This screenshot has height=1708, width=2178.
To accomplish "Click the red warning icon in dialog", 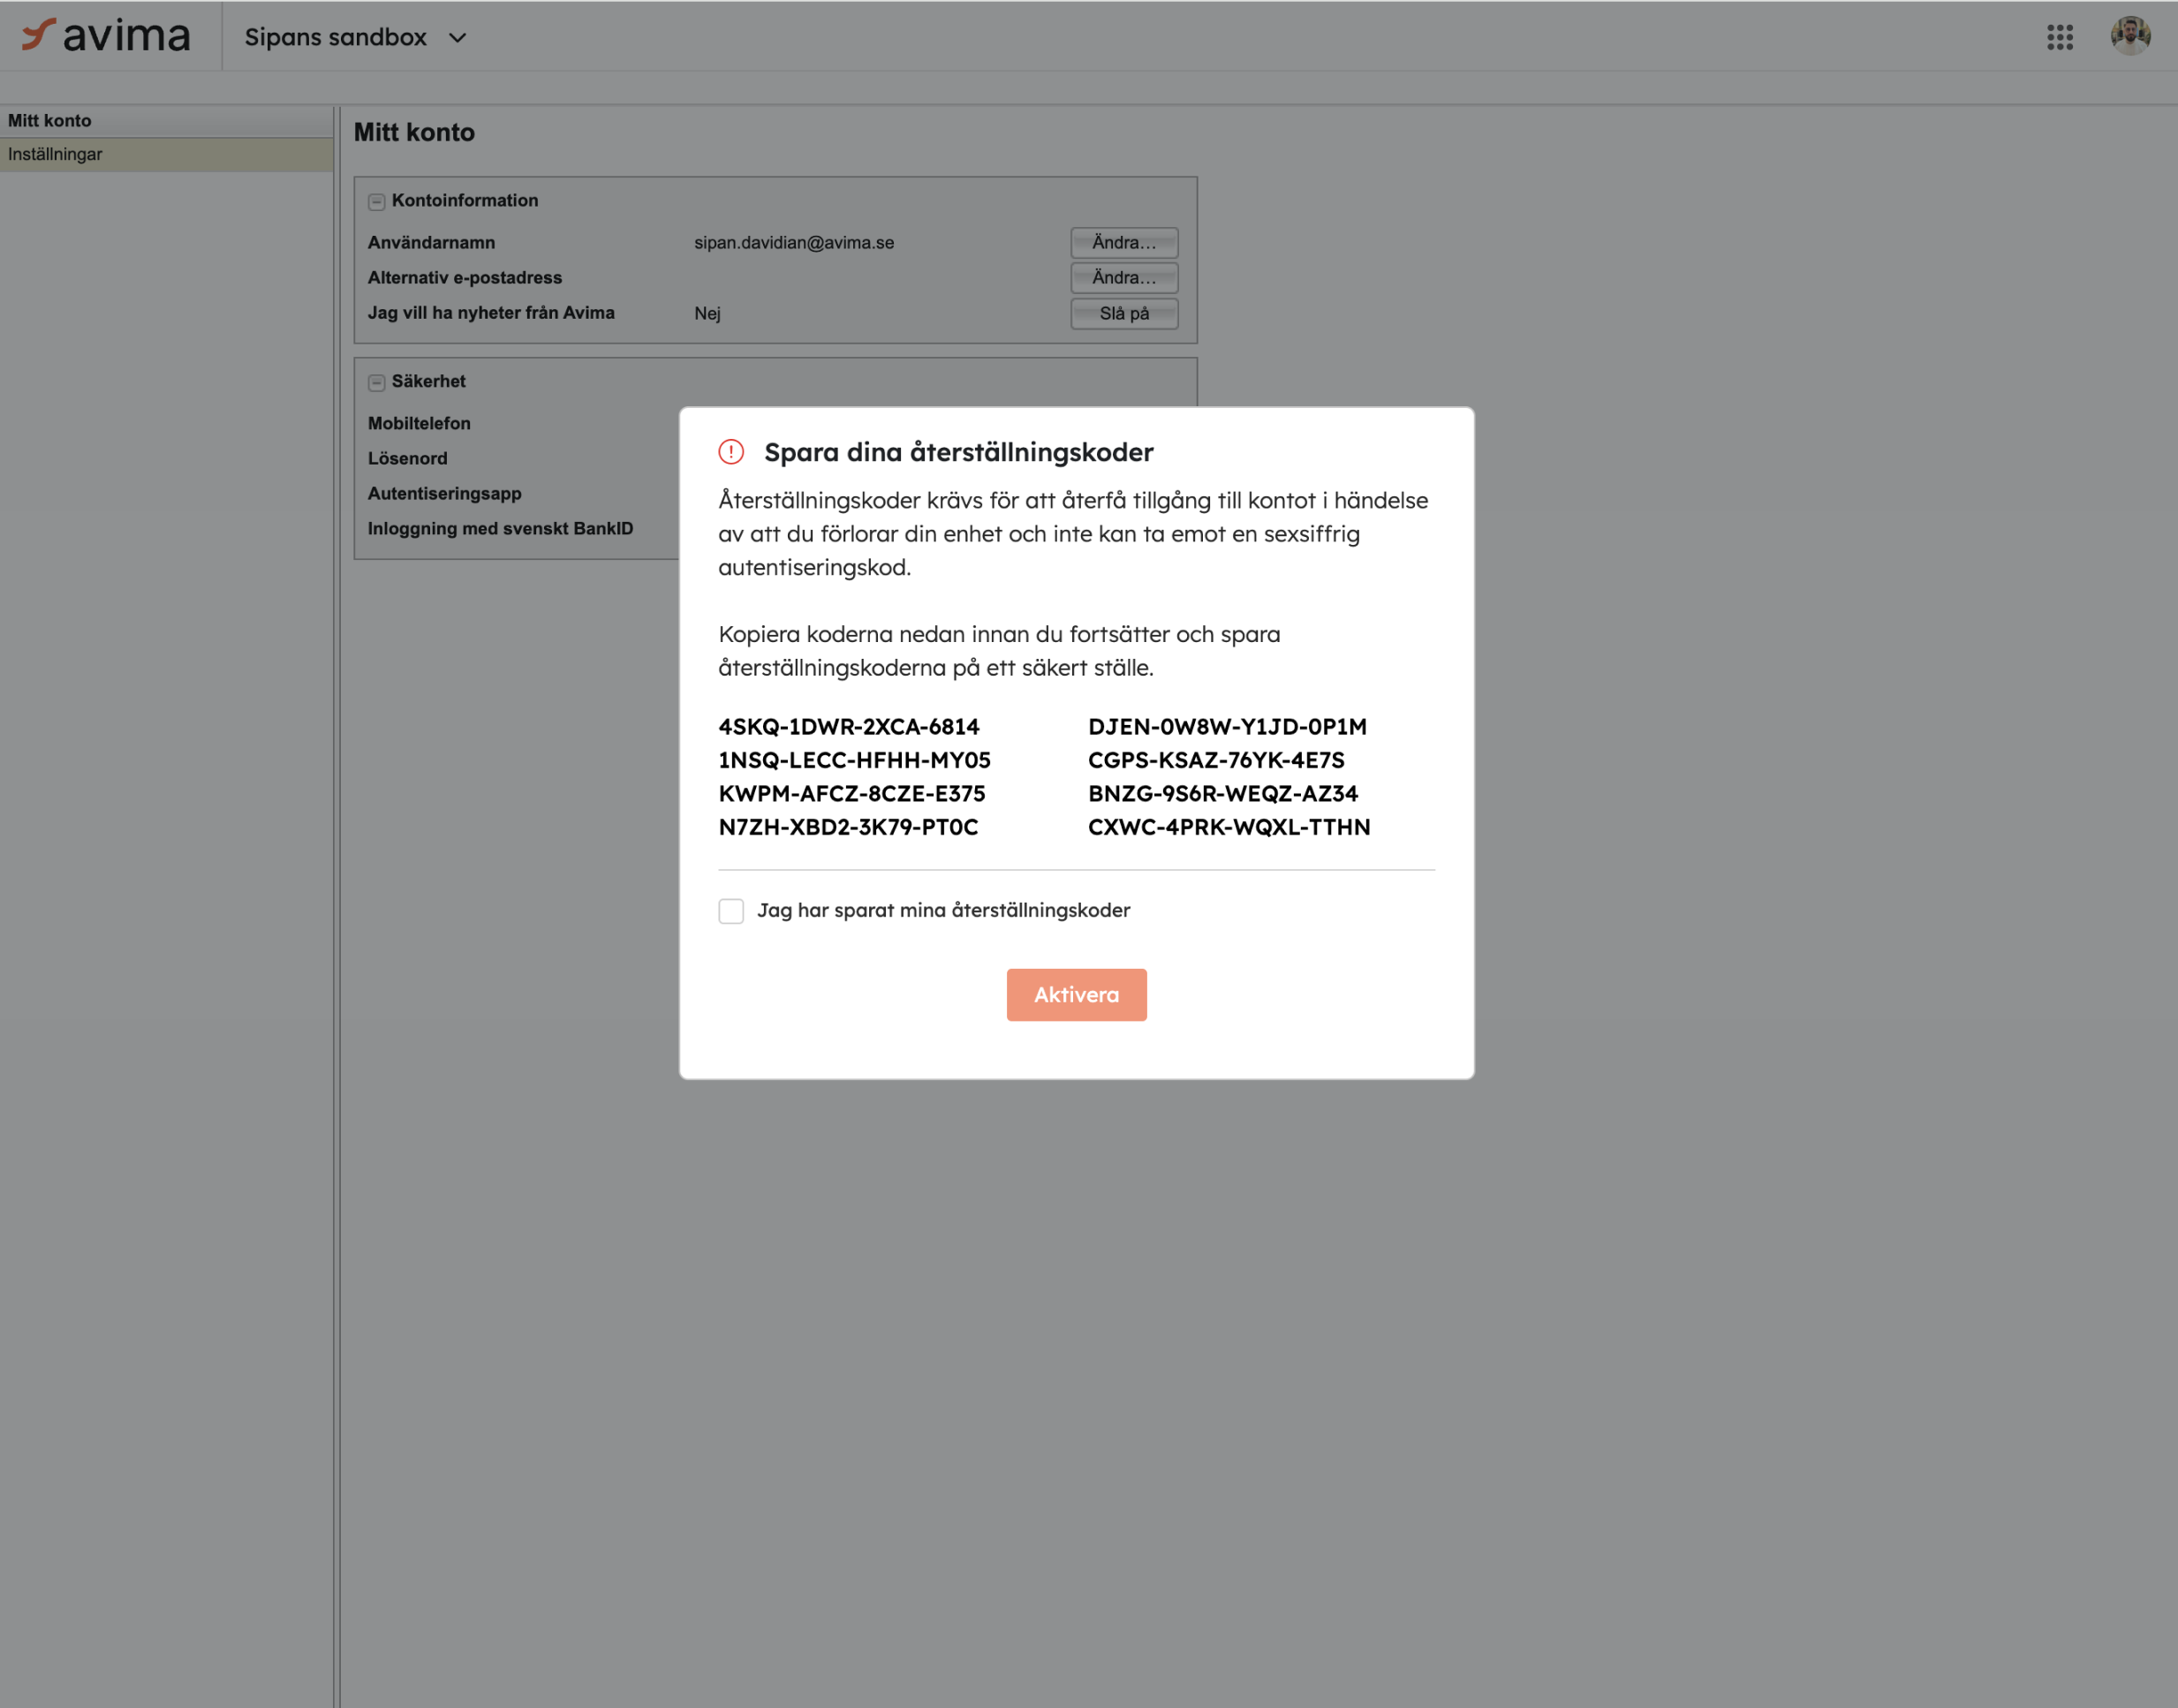I will (731, 452).
